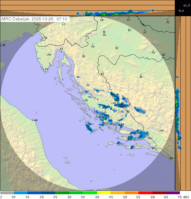Select the DU marker near the coast
191x199 pixels.
click(169, 158)
